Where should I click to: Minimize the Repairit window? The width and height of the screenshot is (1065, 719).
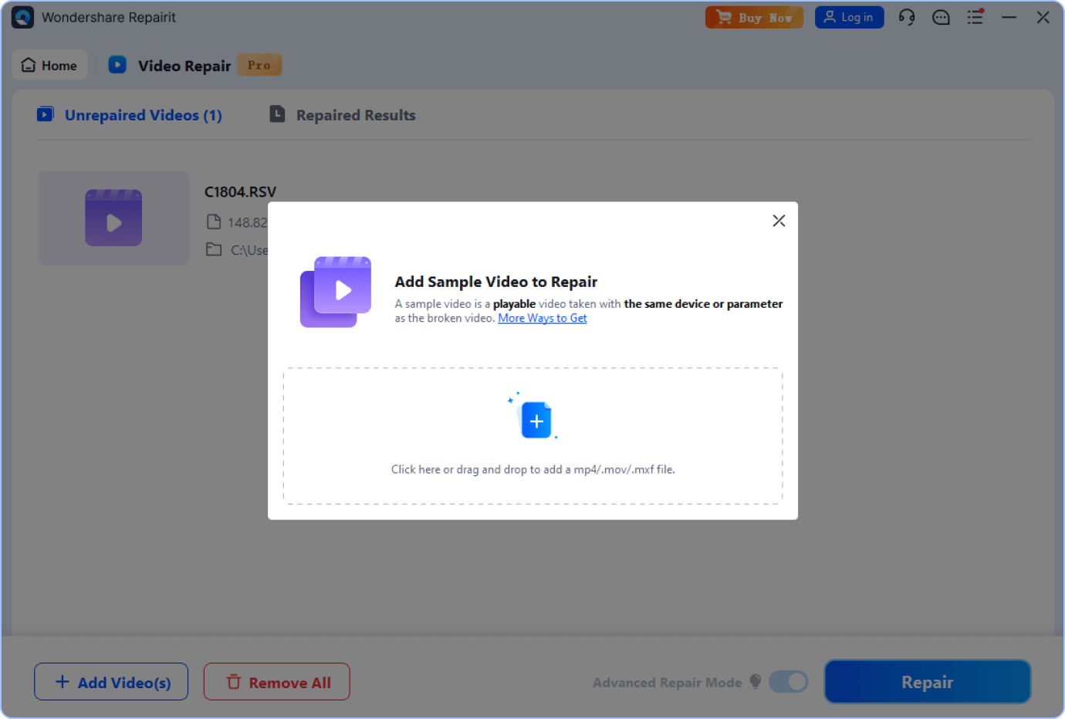(x=1009, y=17)
